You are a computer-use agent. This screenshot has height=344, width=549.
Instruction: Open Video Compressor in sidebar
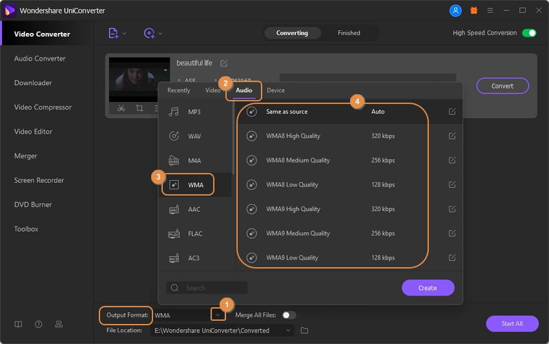[x=43, y=107]
